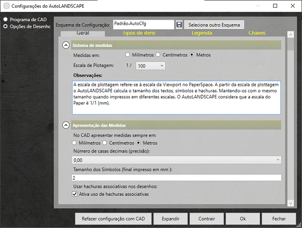The height and width of the screenshot is (228, 302).
Task: Switch to the Tipos de itens tab
Action: (139, 33)
